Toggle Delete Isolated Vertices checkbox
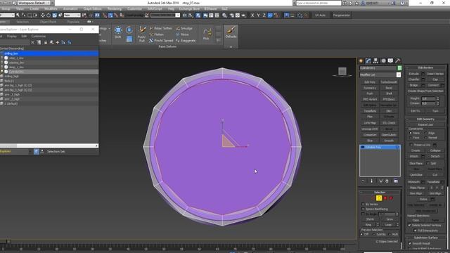Viewport: 450px width, 253px height. point(409,226)
